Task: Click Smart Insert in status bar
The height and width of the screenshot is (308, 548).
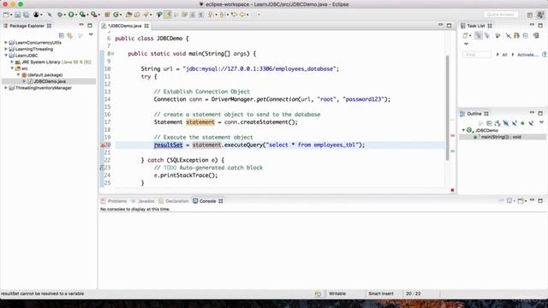Action: click(x=380, y=293)
